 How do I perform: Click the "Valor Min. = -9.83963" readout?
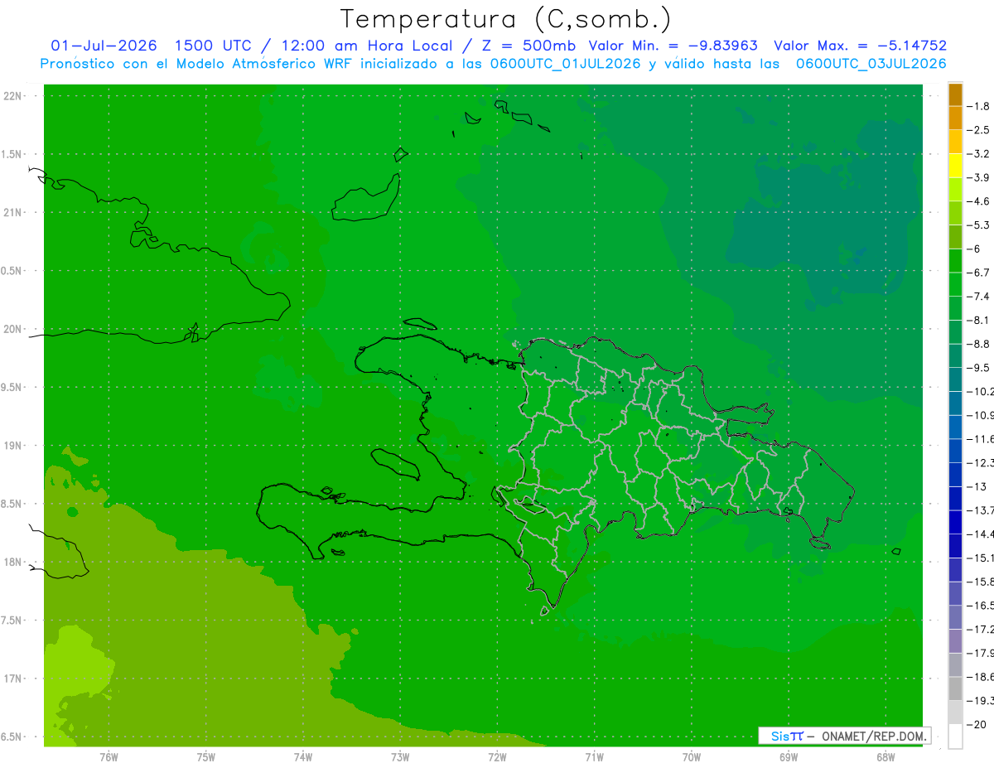click(673, 46)
